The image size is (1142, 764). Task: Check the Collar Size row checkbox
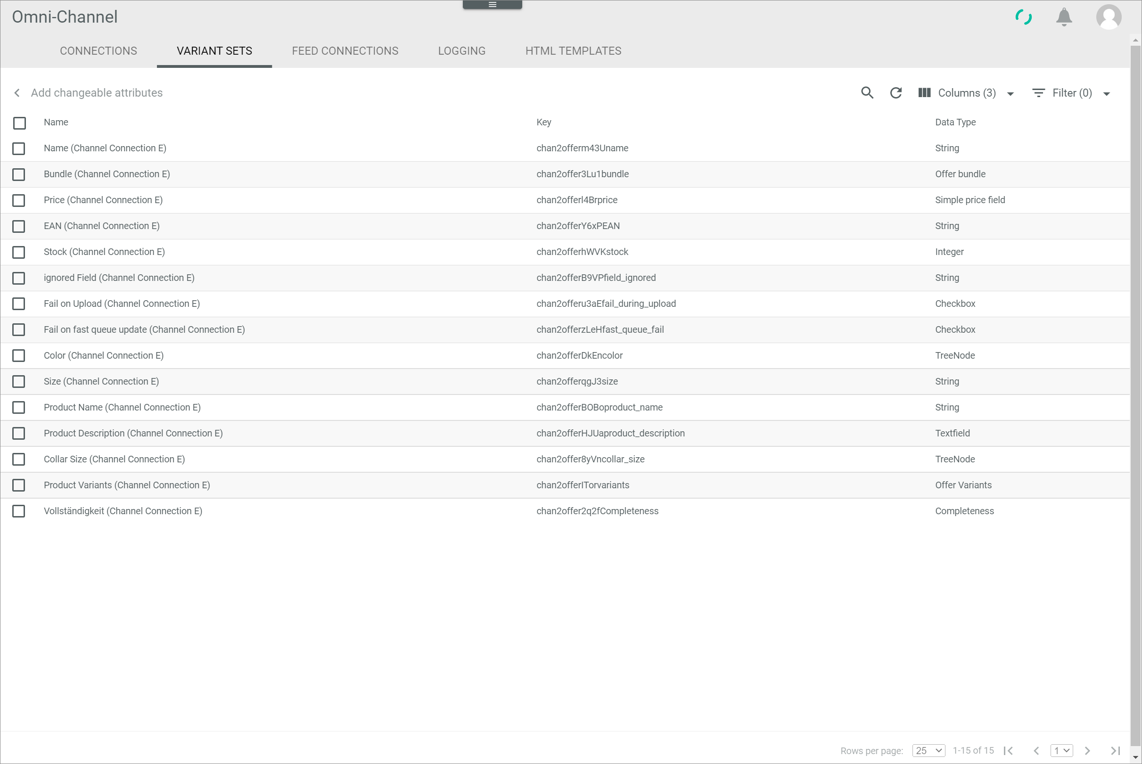click(18, 459)
